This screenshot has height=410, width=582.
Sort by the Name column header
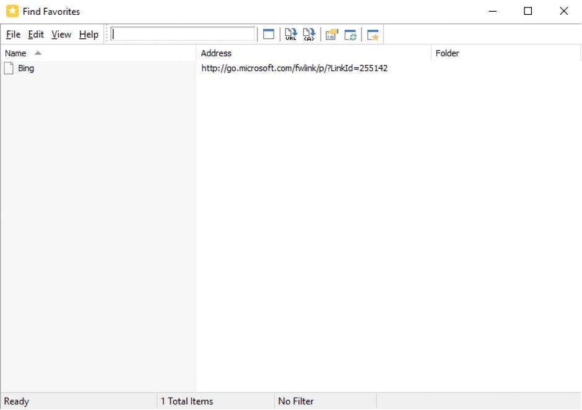point(98,53)
